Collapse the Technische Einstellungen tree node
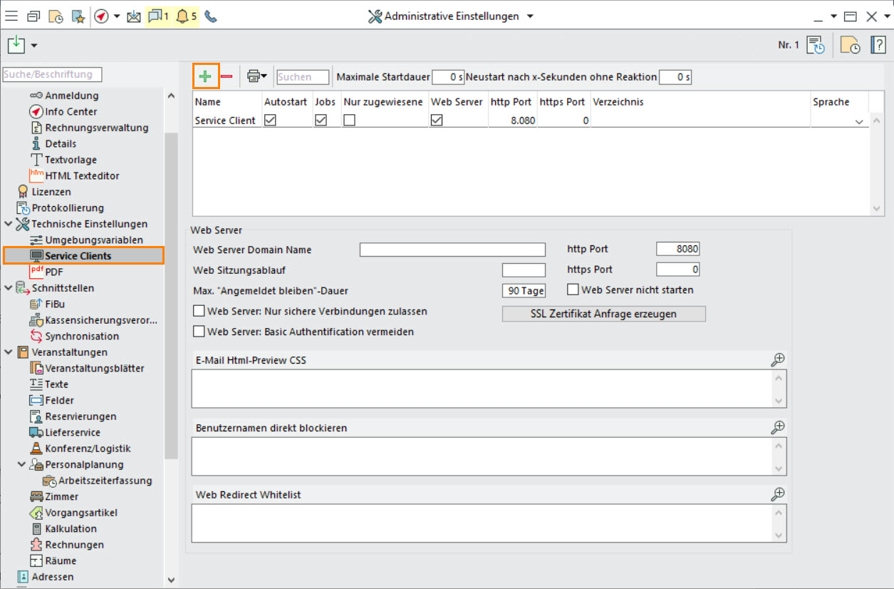Viewport: 894px width, 589px height. pos(8,224)
